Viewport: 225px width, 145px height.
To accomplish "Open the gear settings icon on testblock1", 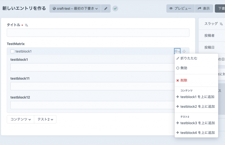I will 177,51.
